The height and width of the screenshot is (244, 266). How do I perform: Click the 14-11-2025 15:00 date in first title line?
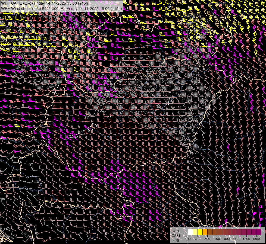click(x=62, y=3)
